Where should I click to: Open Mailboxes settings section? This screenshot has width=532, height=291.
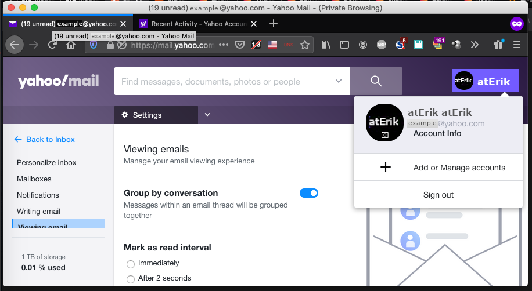pos(34,179)
